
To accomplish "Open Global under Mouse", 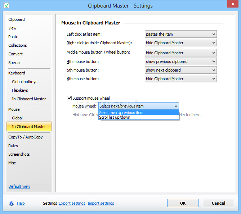I will pos(17,118).
